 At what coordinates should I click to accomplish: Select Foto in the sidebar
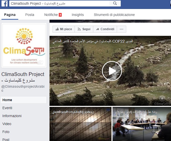pos(6,132)
